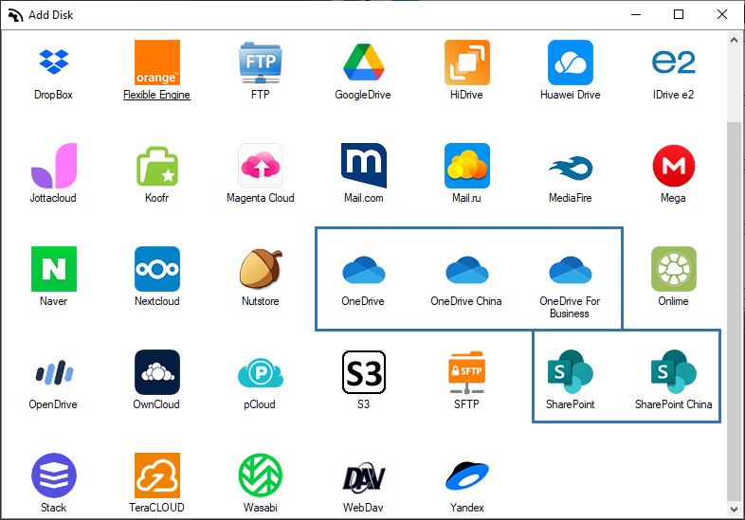Select the DropBox disk icon

point(54,63)
